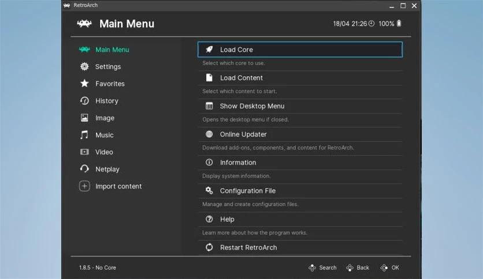This screenshot has height=279, width=483.
Task: Select Restart RetroArch
Action: click(300, 247)
